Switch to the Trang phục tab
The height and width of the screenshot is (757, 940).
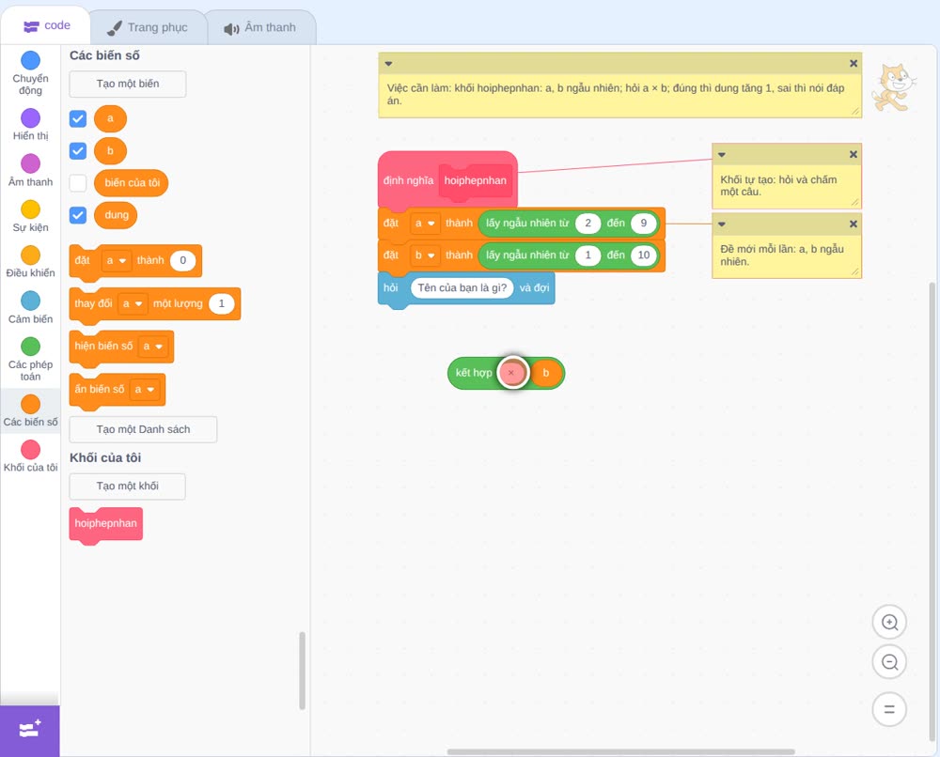pos(148,27)
